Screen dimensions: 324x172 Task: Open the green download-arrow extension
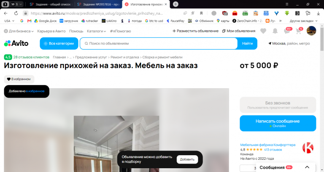tap(287, 13)
